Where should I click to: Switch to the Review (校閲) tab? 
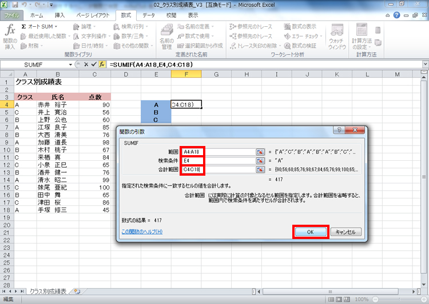pos(172,15)
